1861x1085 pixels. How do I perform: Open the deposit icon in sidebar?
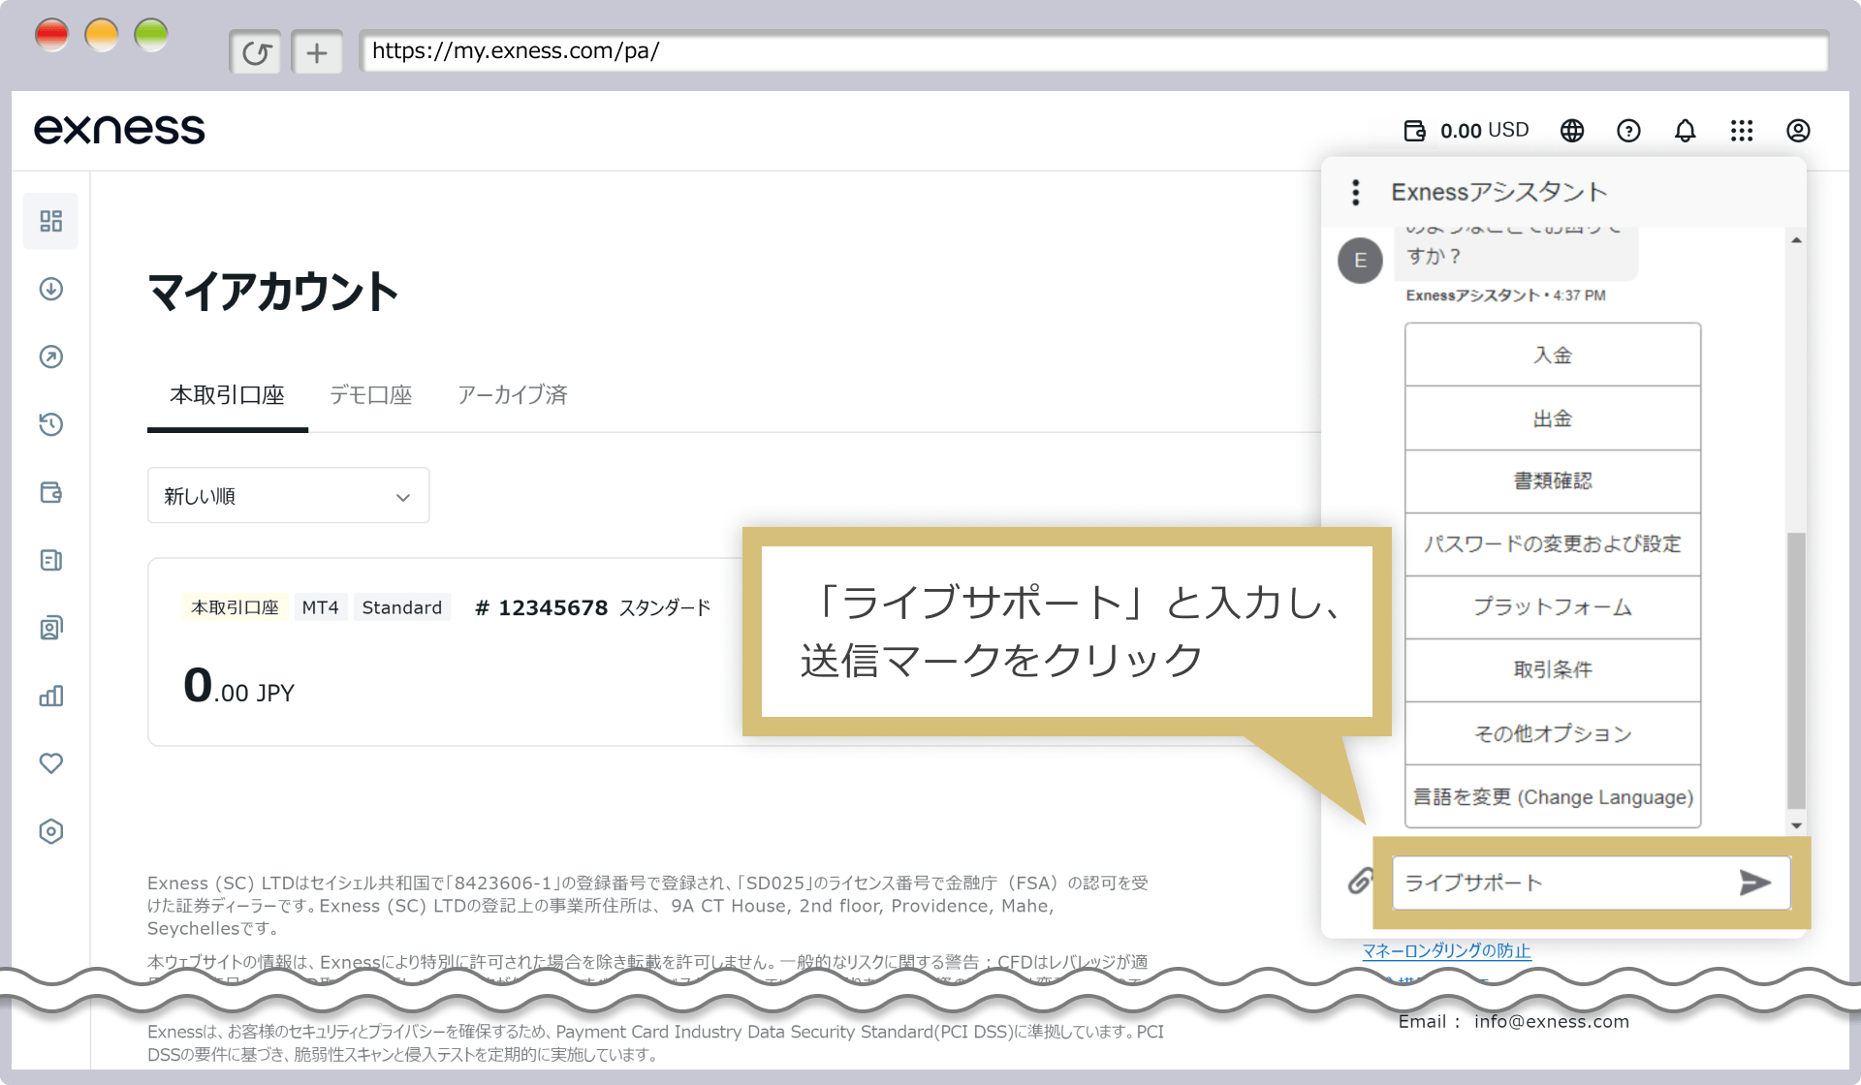[51, 289]
